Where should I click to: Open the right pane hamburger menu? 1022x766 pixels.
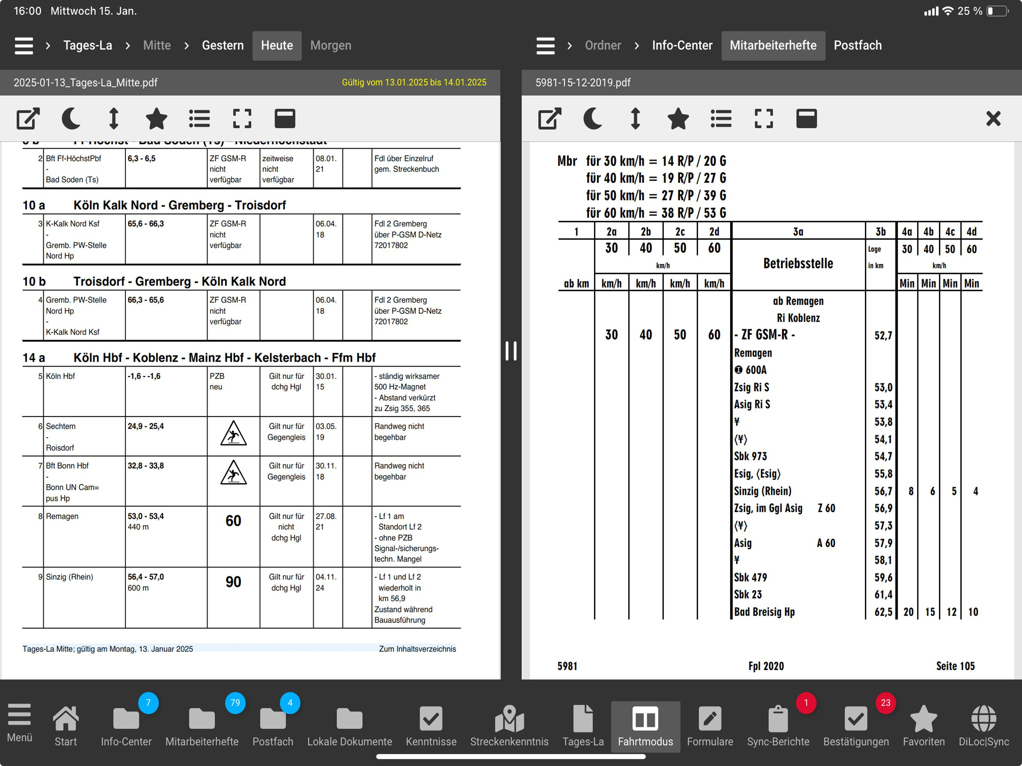tap(545, 45)
